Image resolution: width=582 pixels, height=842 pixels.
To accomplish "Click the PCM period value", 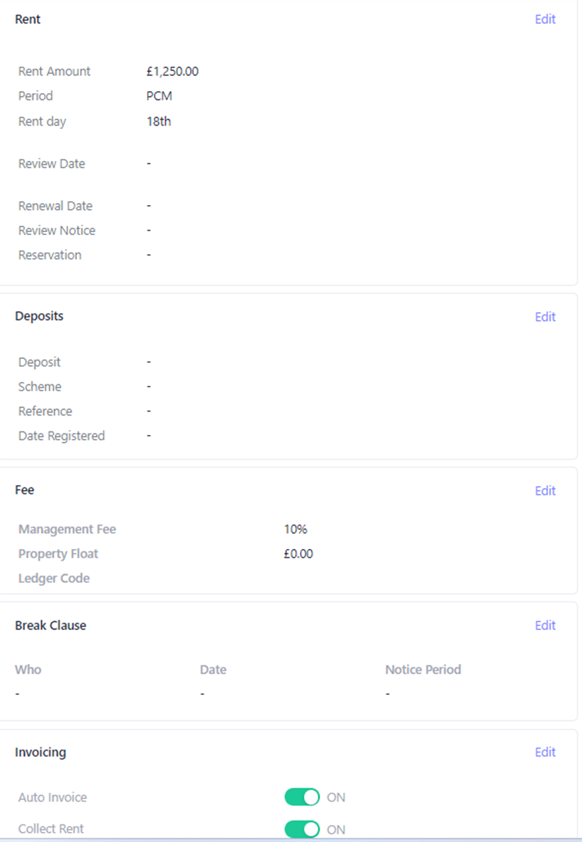I will coord(159,96).
